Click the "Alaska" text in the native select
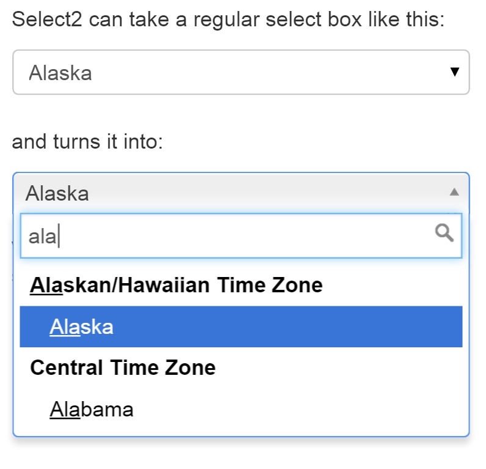This screenshot has height=469, width=486. [60, 73]
